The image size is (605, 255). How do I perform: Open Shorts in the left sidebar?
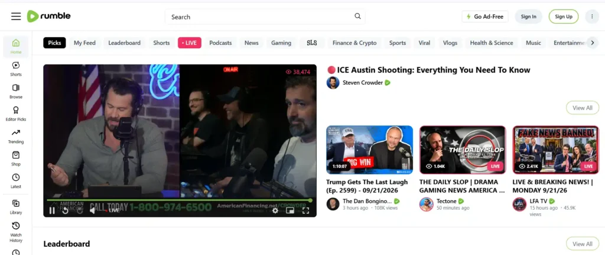click(x=16, y=69)
